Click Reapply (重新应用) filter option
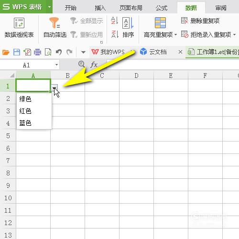Screen dimensions: 239x239 pyautogui.click(x=87, y=34)
